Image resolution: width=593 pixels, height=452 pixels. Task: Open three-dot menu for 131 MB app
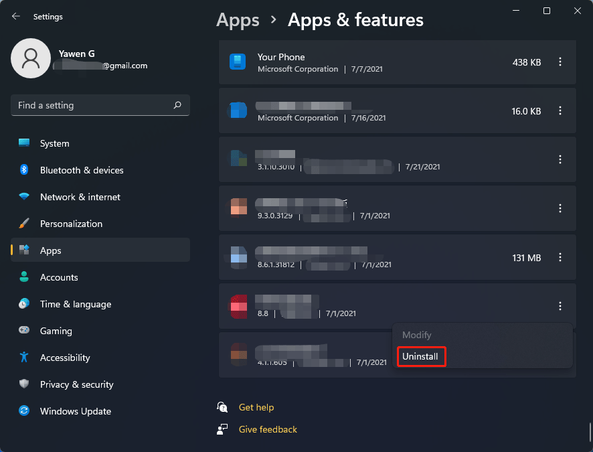tap(560, 258)
